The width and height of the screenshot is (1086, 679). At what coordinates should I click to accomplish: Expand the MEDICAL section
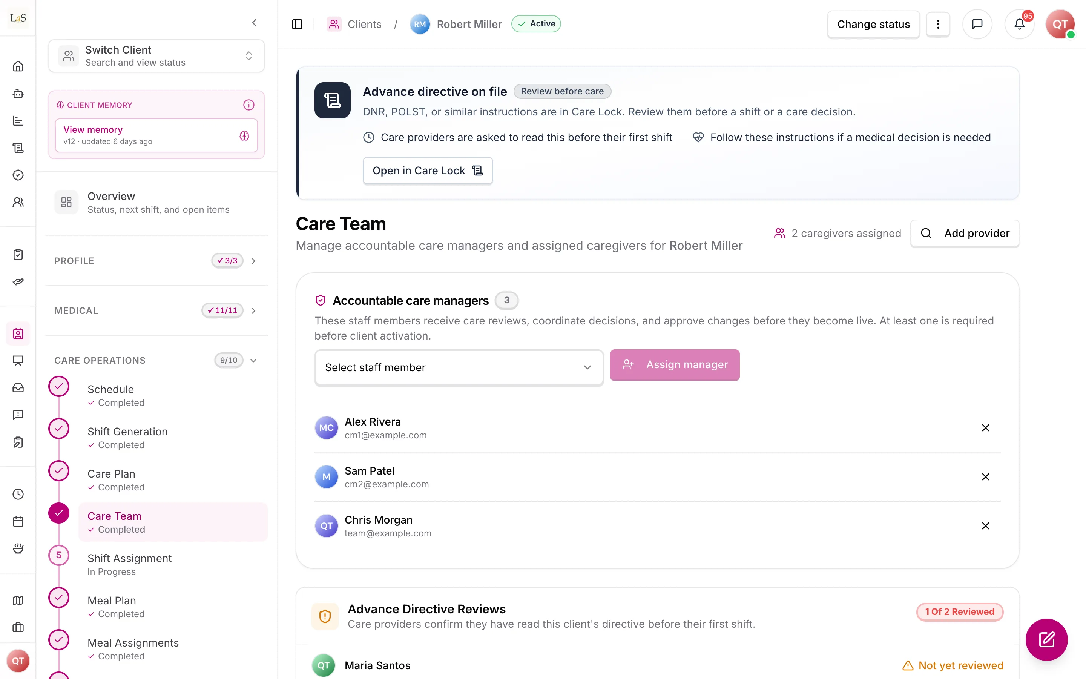click(156, 311)
